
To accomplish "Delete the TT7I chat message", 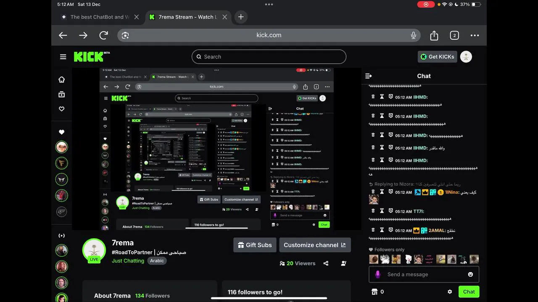I will pyautogui.click(x=373, y=211).
